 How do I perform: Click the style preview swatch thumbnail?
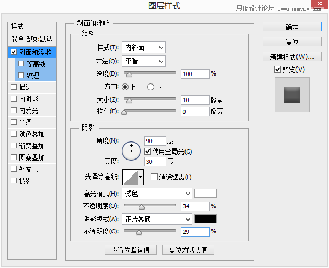(292, 95)
